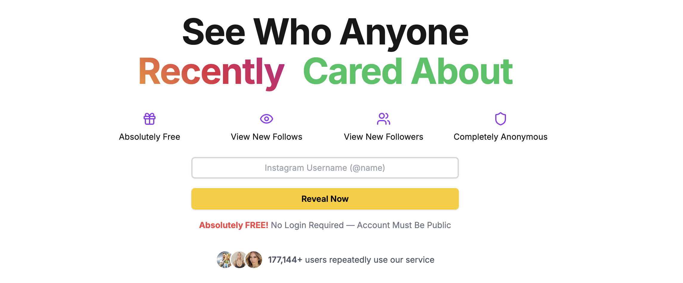Screen dimensions: 683x283
Task: Click the purple gift icon
Action: click(150, 119)
